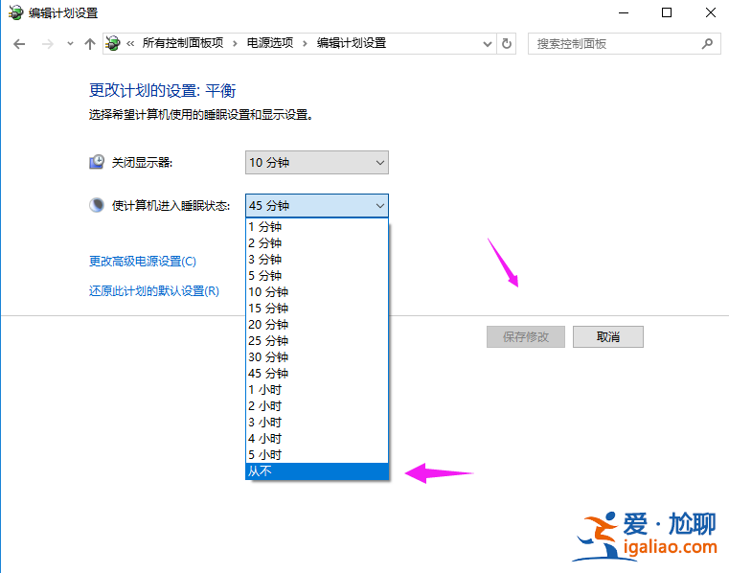
Task: Select 4 小时 in the list
Action: coord(317,438)
